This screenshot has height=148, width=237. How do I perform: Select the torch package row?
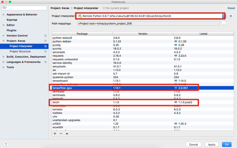tap(143, 102)
